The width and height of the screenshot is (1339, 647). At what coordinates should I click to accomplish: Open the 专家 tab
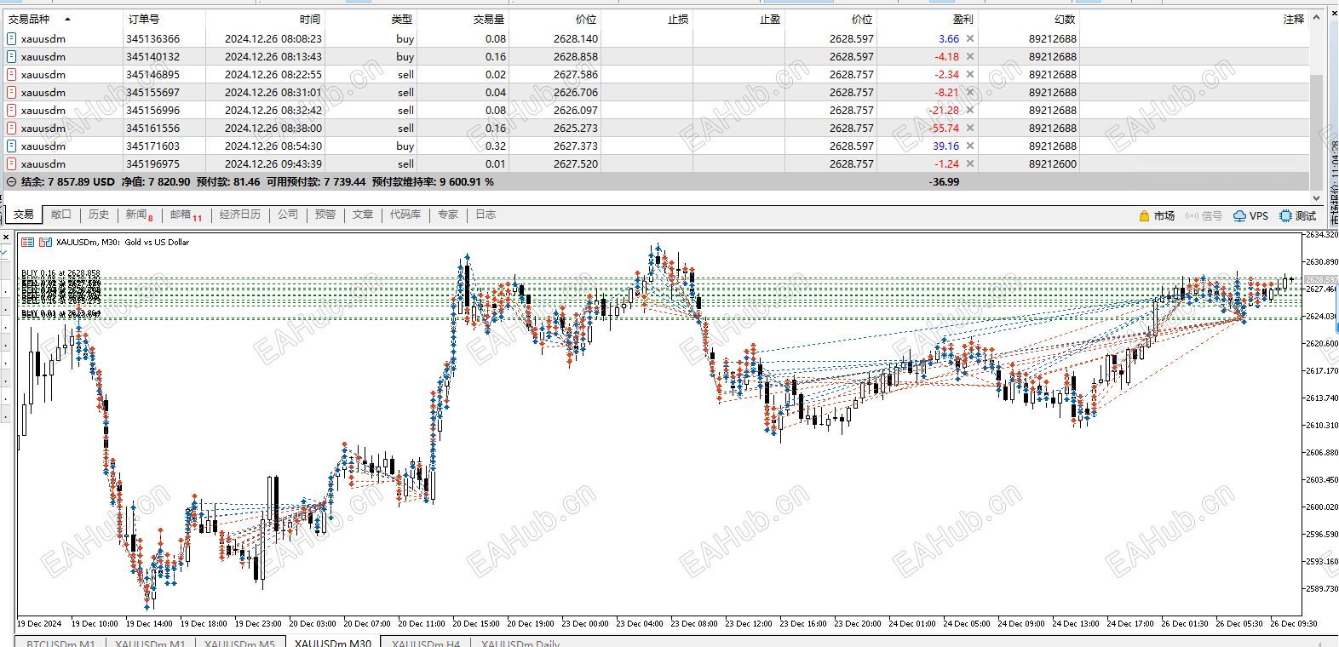pyautogui.click(x=448, y=215)
